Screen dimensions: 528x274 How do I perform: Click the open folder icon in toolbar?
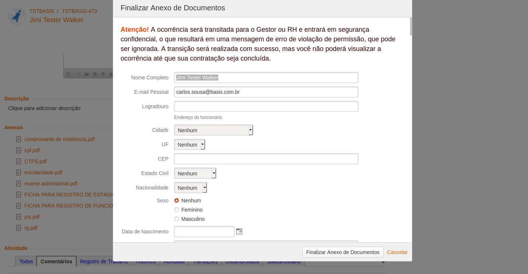click(x=87, y=74)
